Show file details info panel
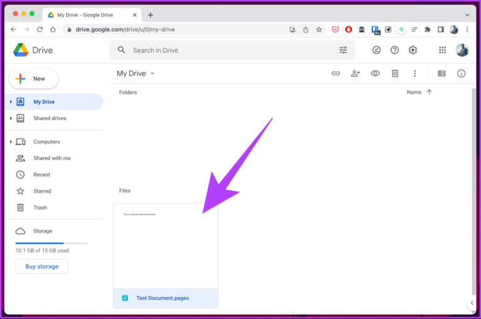 tap(461, 74)
